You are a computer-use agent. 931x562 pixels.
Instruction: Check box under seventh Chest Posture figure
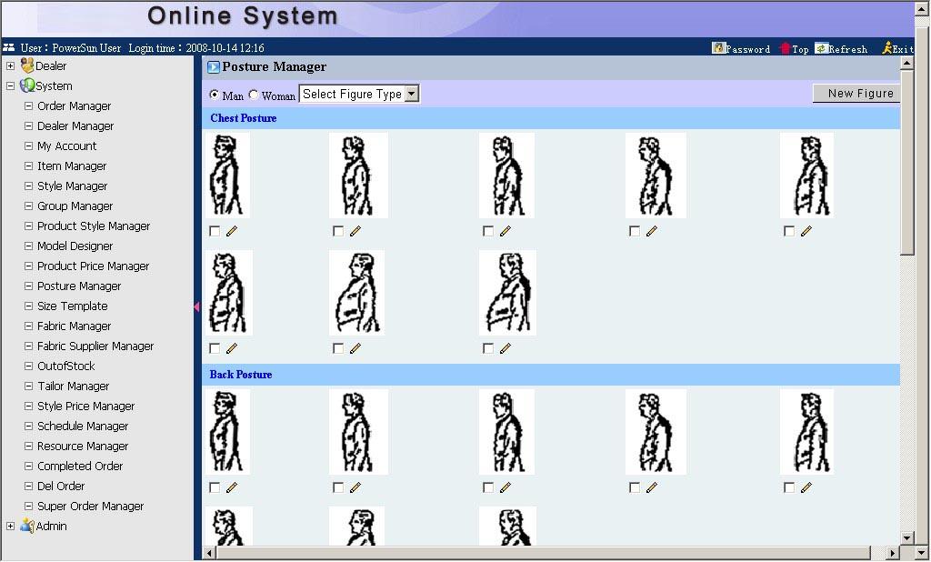338,348
